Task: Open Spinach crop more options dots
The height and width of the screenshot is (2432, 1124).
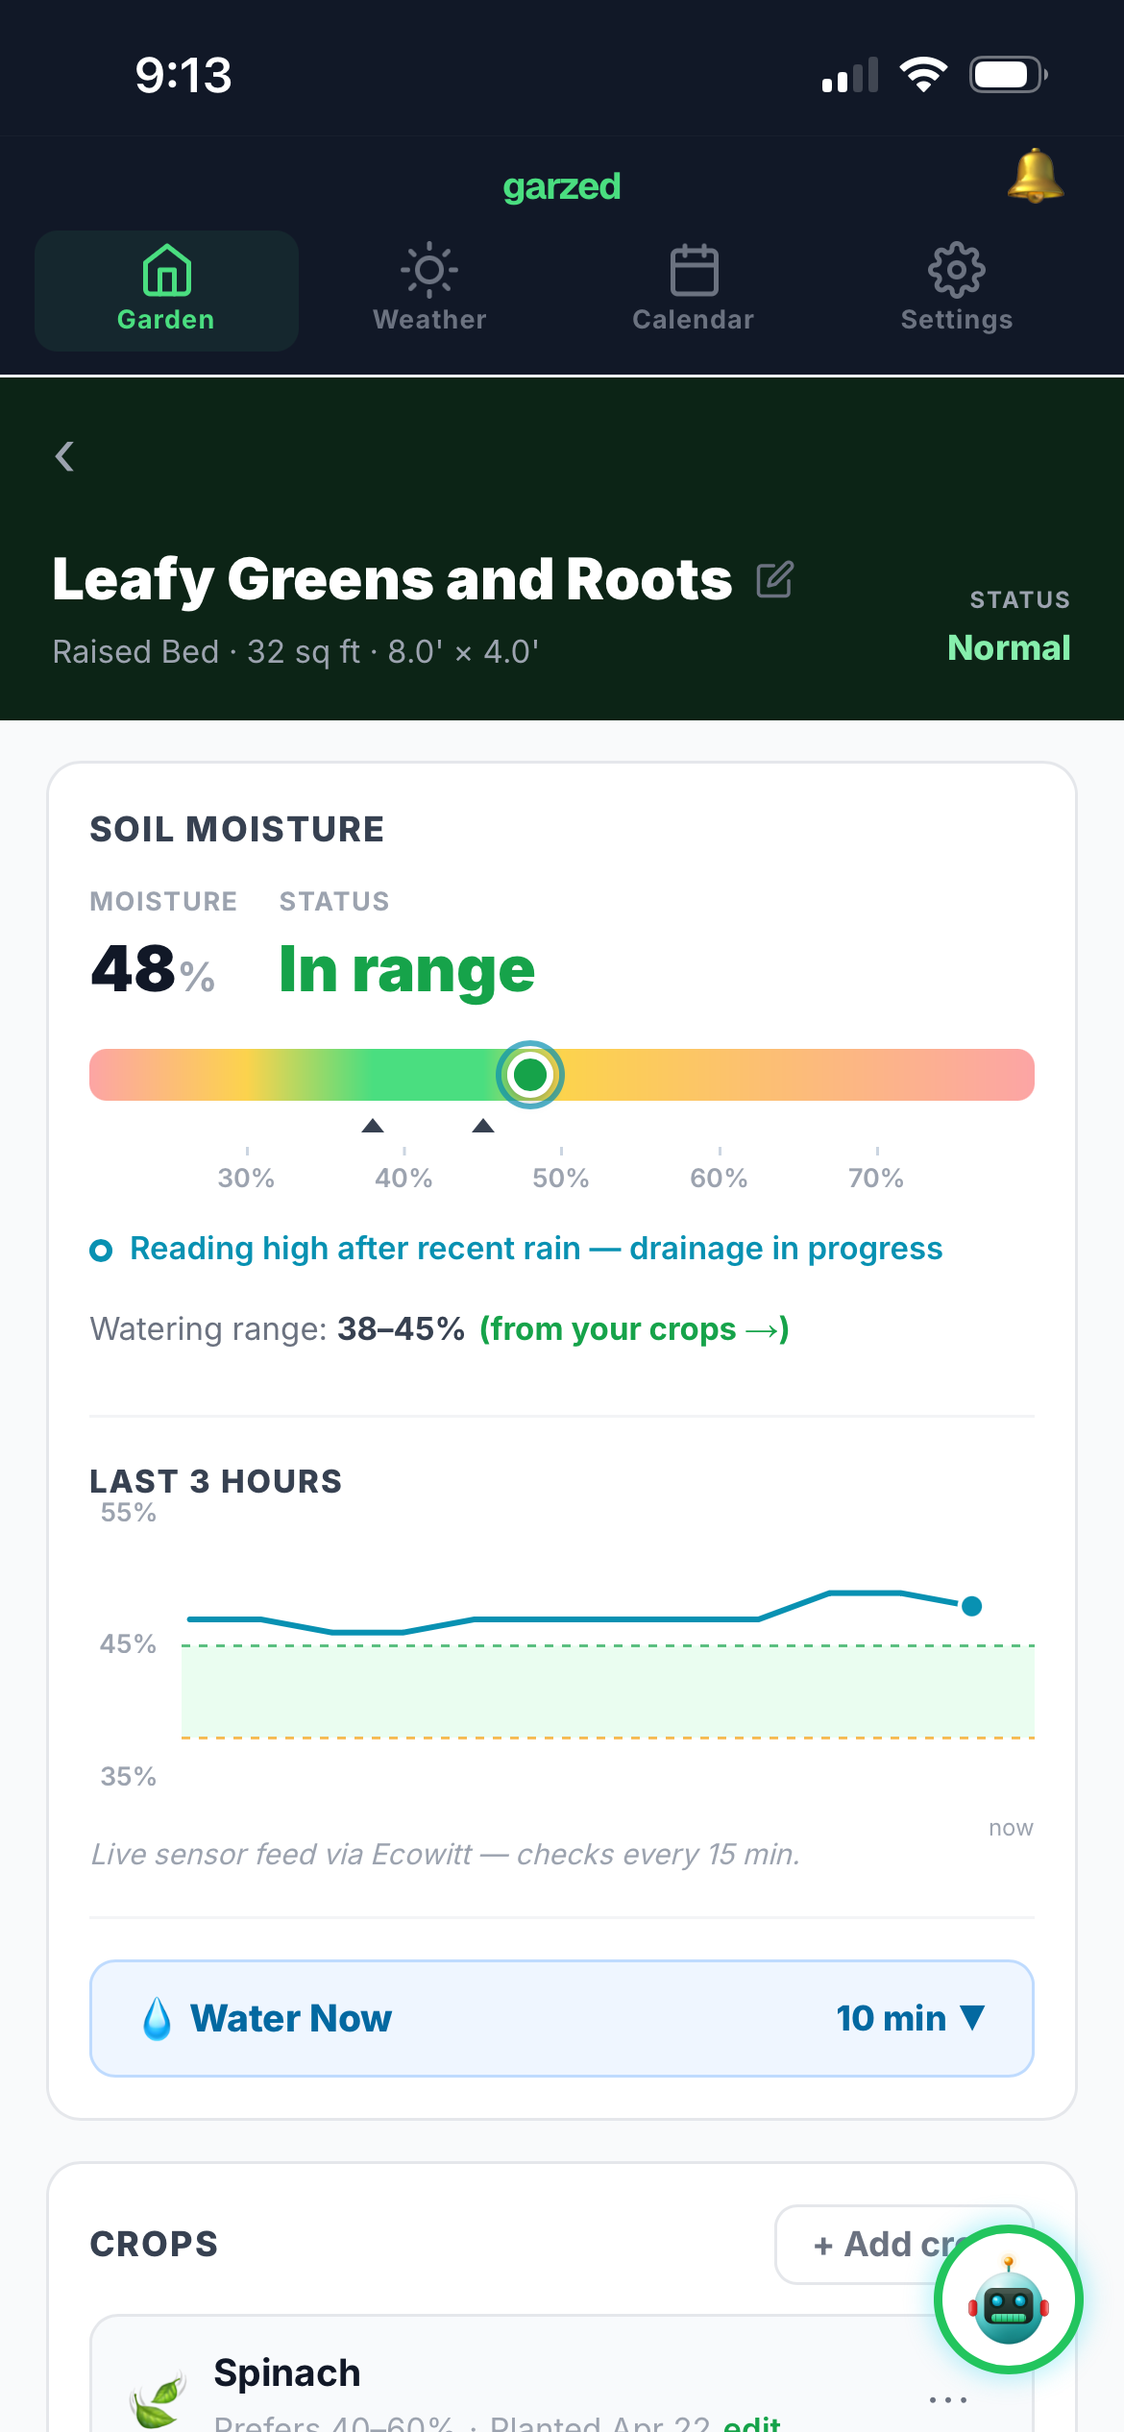Action: click(x=948, y=2399)
